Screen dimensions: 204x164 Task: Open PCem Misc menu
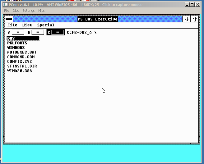[41, 11]
